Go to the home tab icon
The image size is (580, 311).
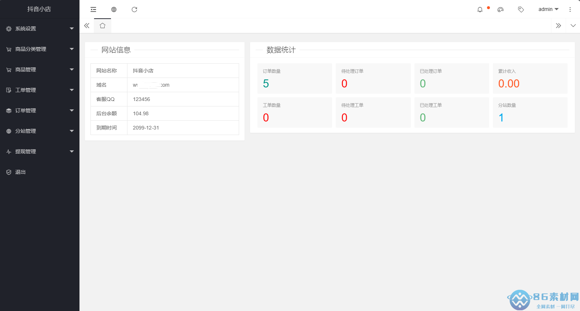tap(103, 26)
